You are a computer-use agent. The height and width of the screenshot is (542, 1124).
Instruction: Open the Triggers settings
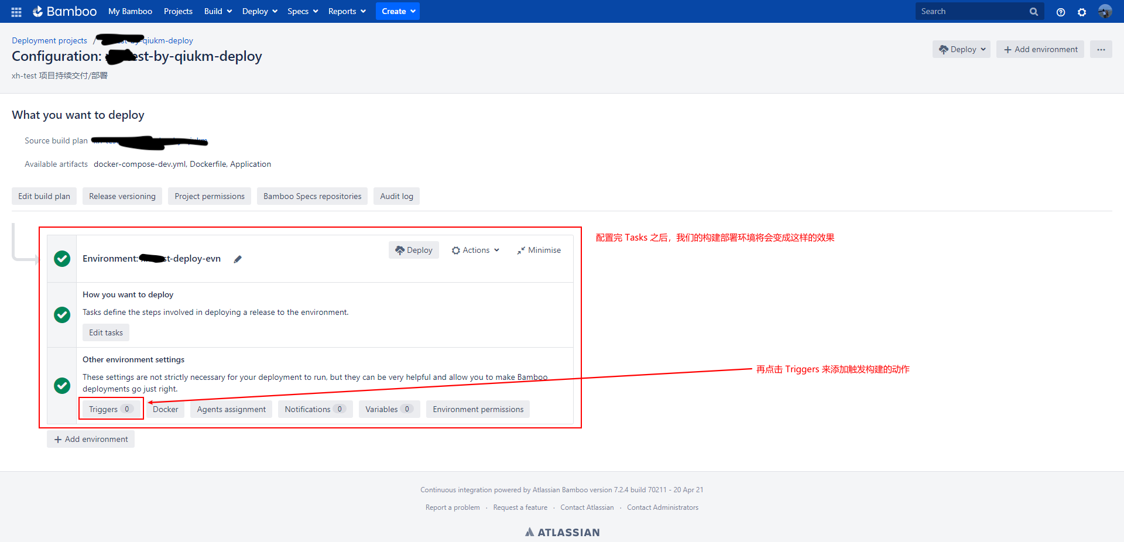(111, 409)
